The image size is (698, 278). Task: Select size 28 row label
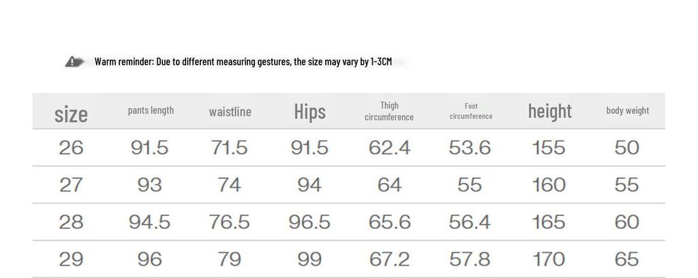(71, 222)
